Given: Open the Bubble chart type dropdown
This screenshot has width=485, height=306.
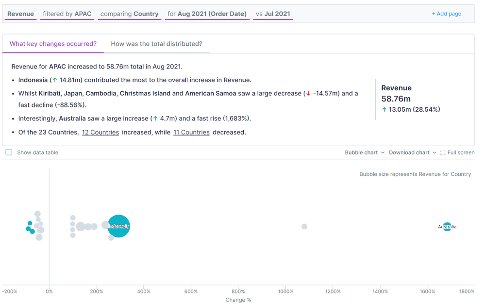Looking at the screenshot, I should coord(365,153).
